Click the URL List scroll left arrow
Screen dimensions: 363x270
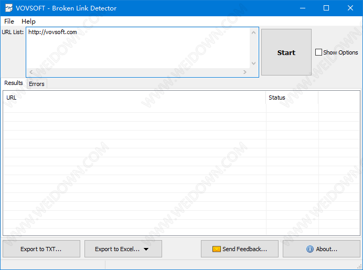point(31,72)
